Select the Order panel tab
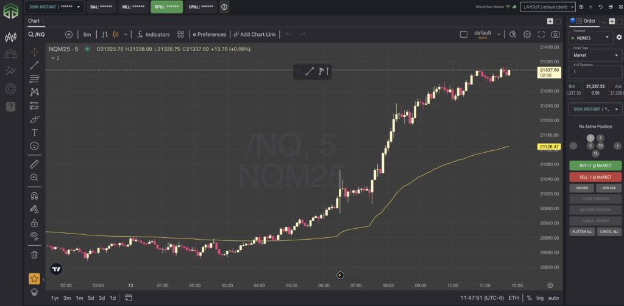The height and width of the screenshot is (306, 624). (589, 21)
